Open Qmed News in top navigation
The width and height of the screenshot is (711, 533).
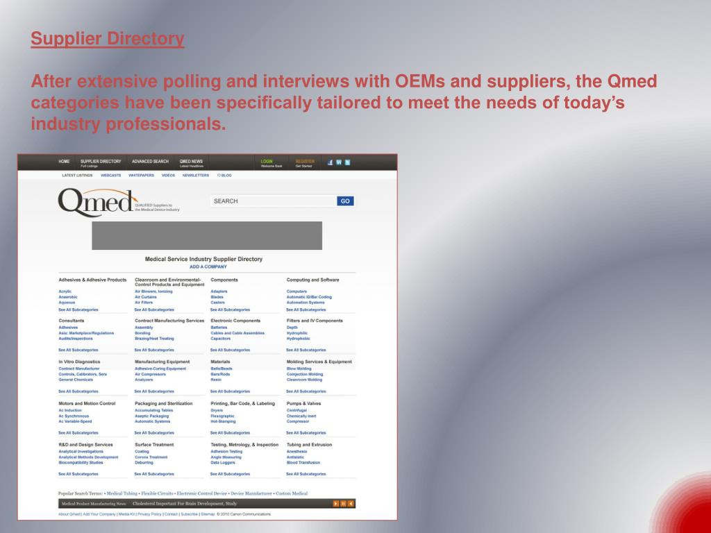(191, 161)
